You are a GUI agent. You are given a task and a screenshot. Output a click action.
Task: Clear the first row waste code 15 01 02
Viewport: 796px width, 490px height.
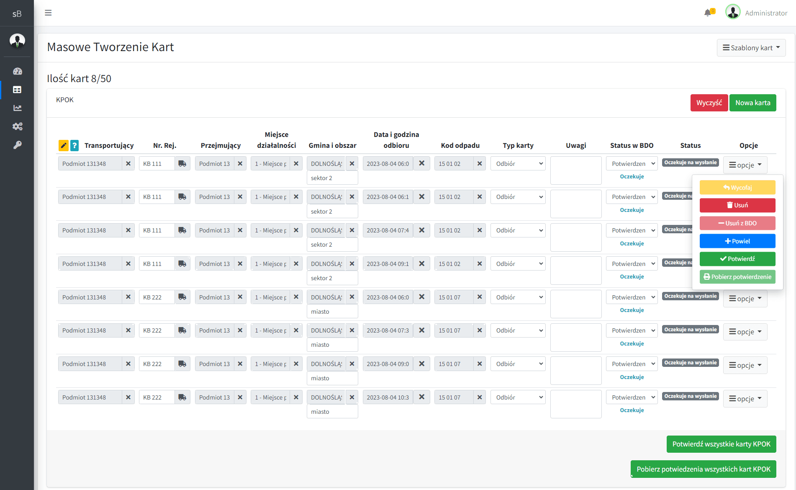480,164
